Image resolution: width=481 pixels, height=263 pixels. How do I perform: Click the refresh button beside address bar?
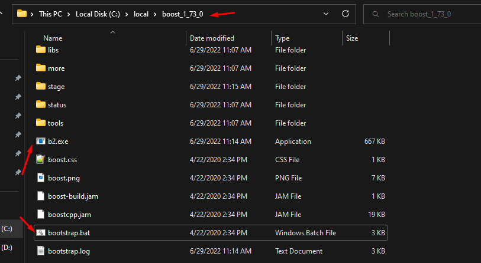(x=346, y=14)
